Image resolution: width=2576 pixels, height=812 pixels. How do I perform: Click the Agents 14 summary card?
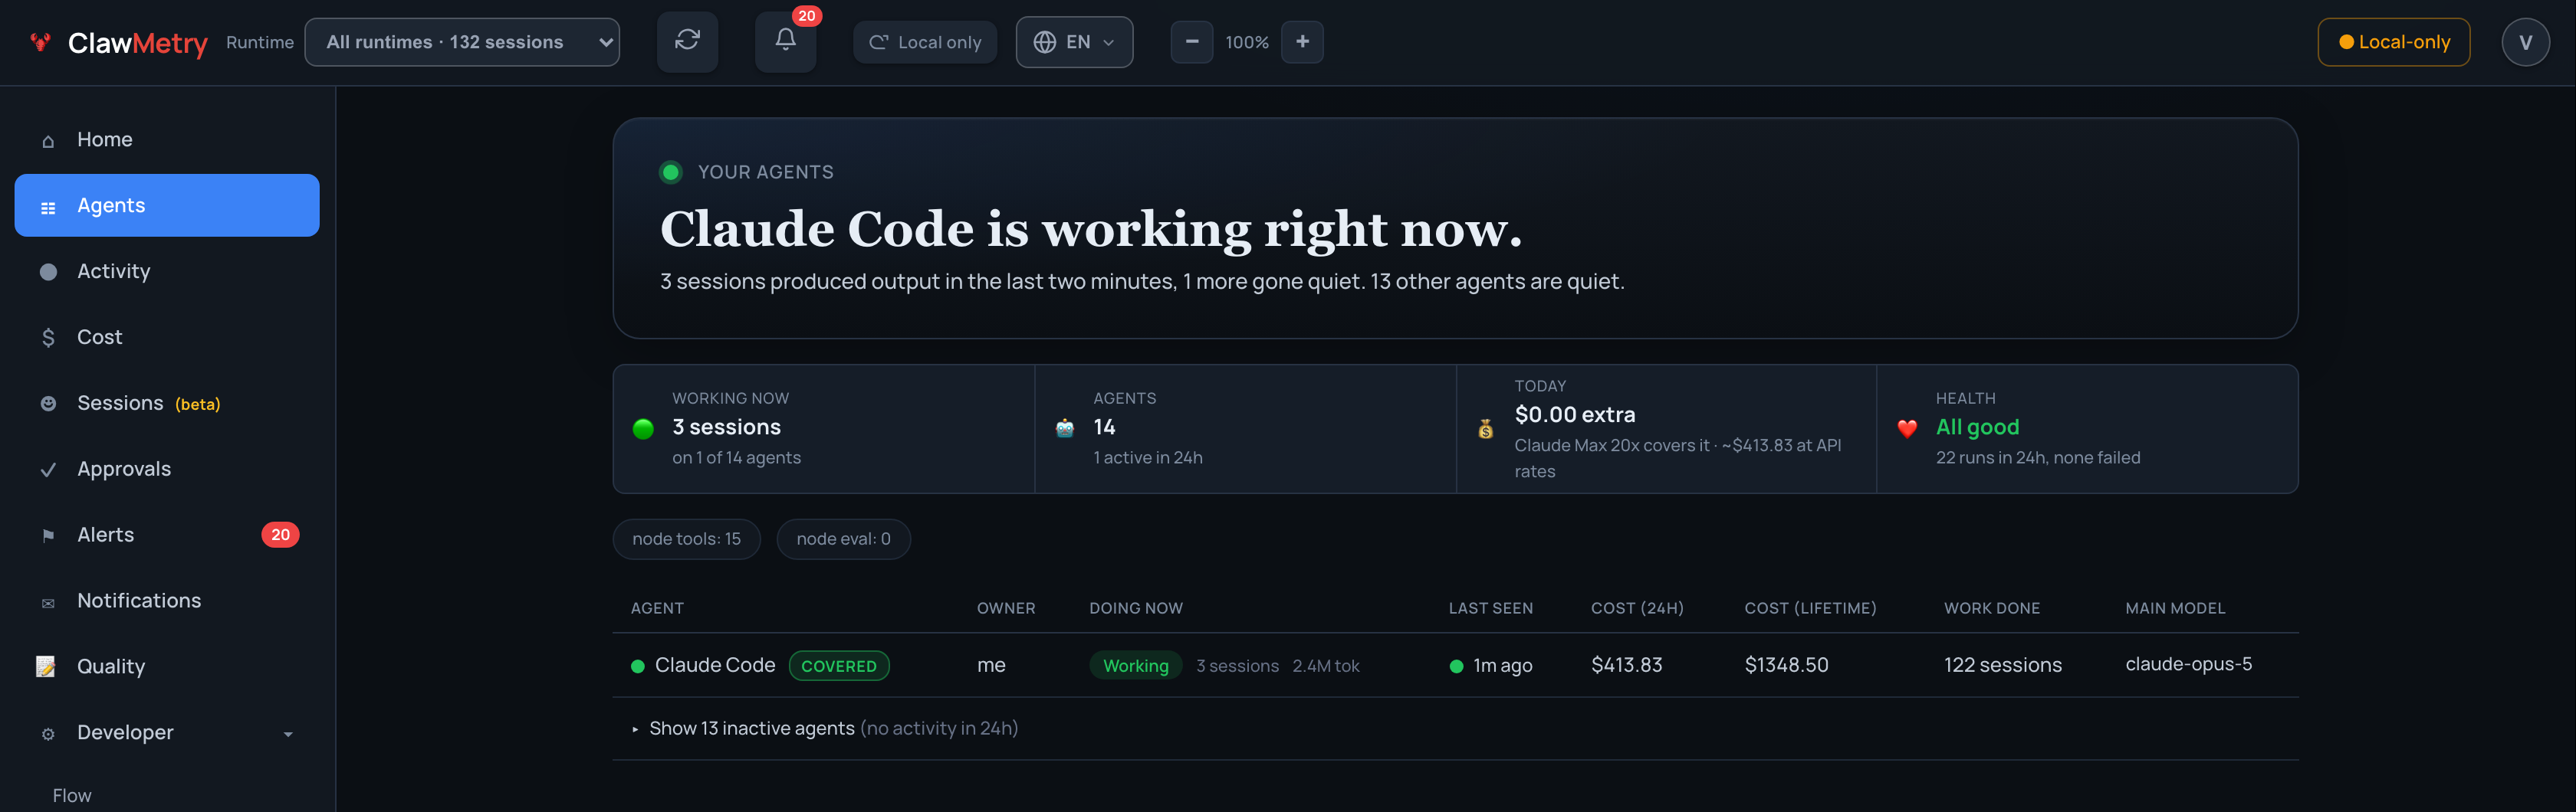[x=1245, y=428]
